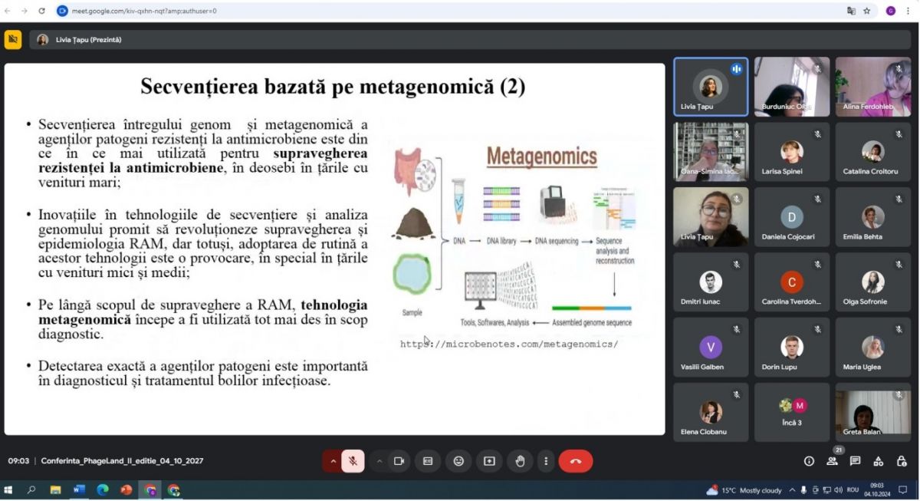Open meeting details info icon

click(x=809, y=461)
